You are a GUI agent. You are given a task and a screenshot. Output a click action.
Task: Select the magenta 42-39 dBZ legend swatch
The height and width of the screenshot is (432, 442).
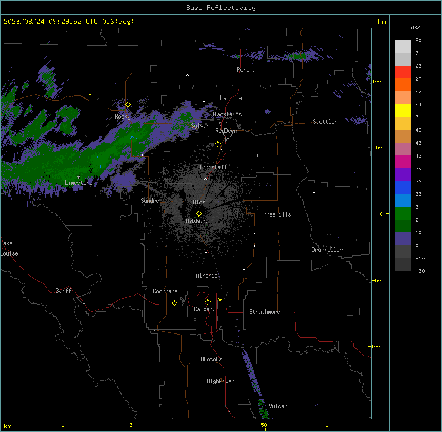403,162
